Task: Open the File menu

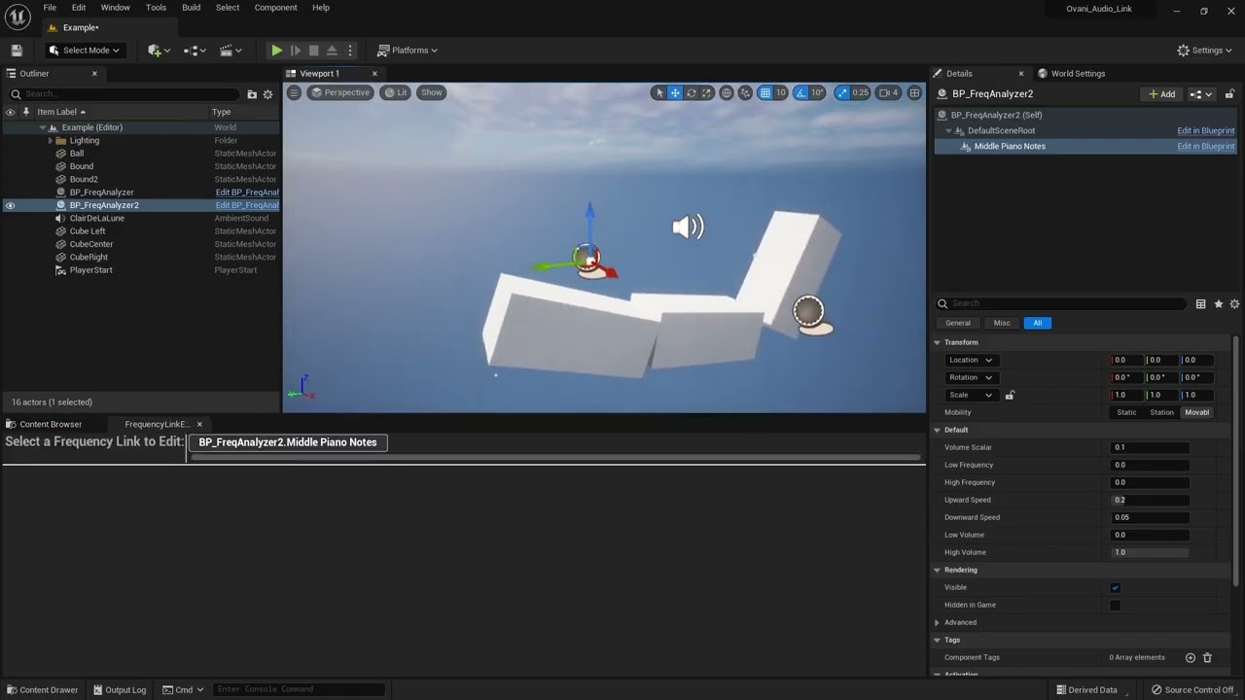Action: (50, 8)
